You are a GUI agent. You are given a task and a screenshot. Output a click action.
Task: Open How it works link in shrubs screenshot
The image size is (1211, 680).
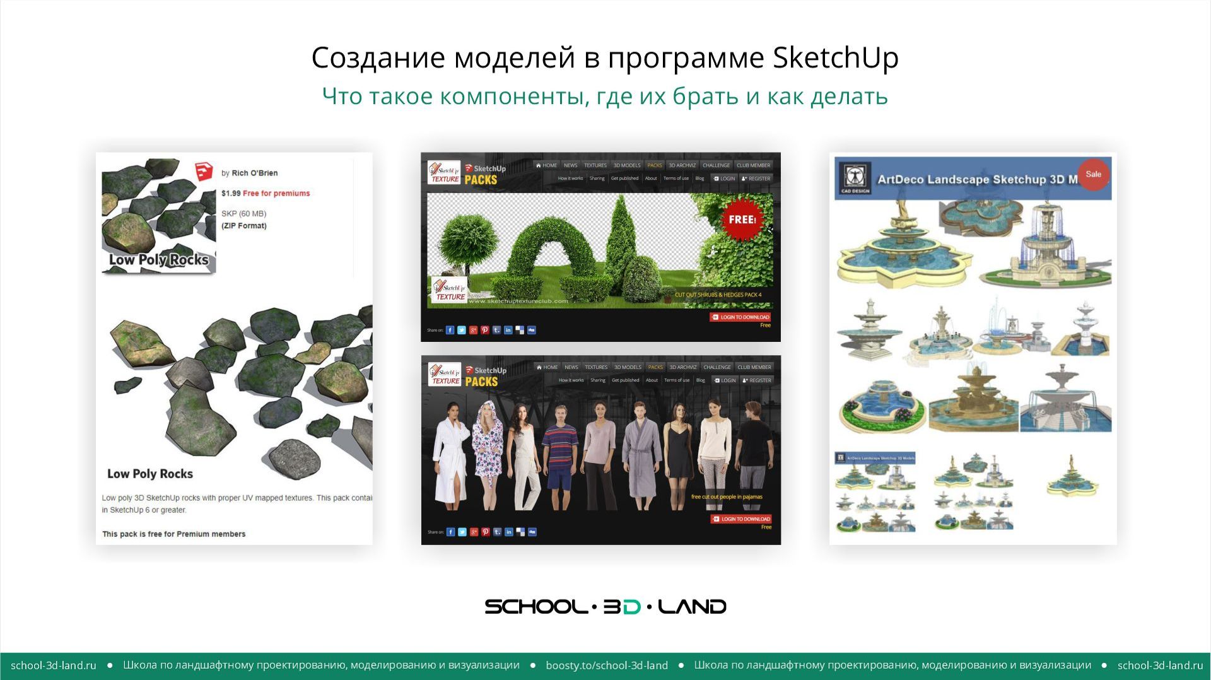point(570,179)
